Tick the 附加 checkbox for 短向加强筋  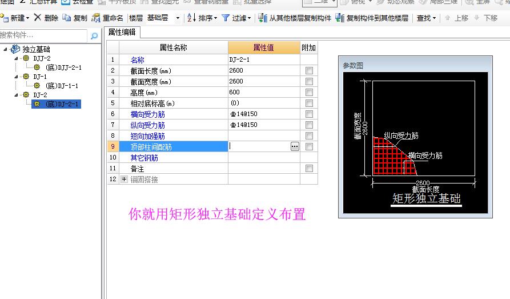(x=309, y=136)
